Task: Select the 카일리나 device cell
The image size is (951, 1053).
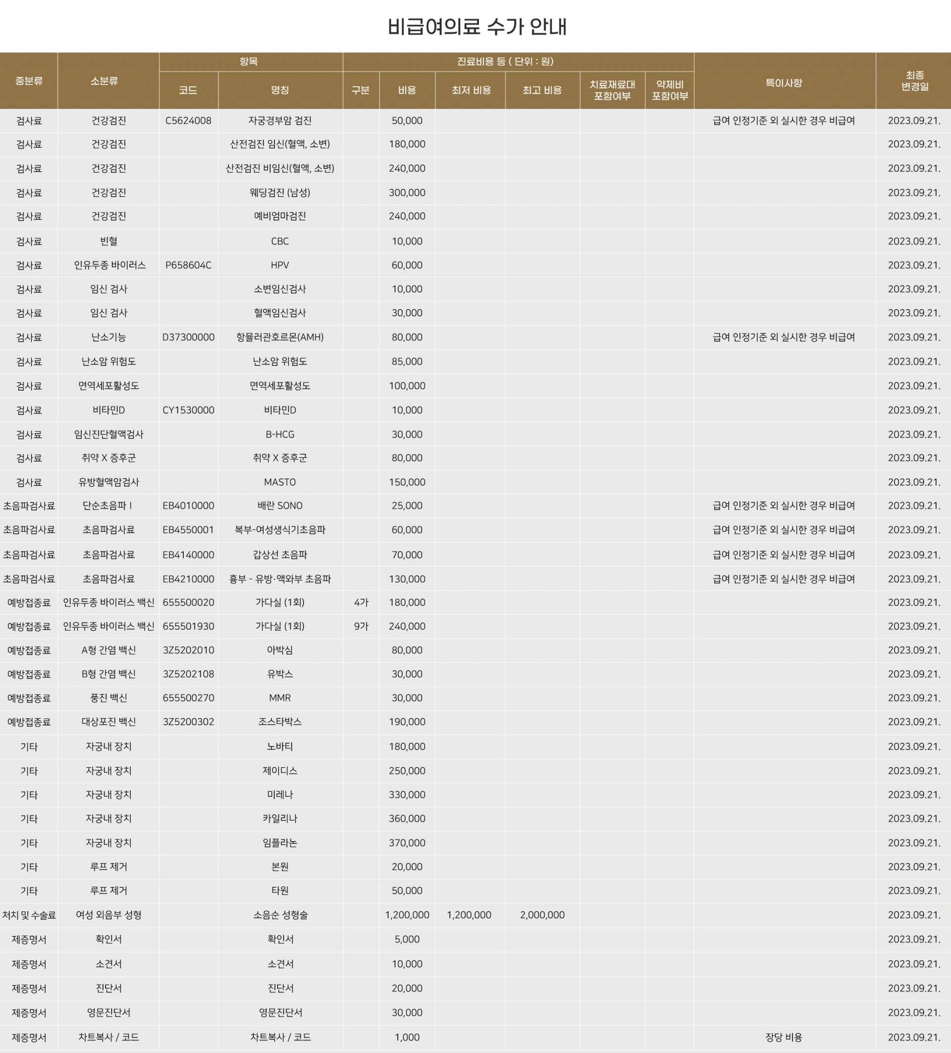Action: coord(280,818)
